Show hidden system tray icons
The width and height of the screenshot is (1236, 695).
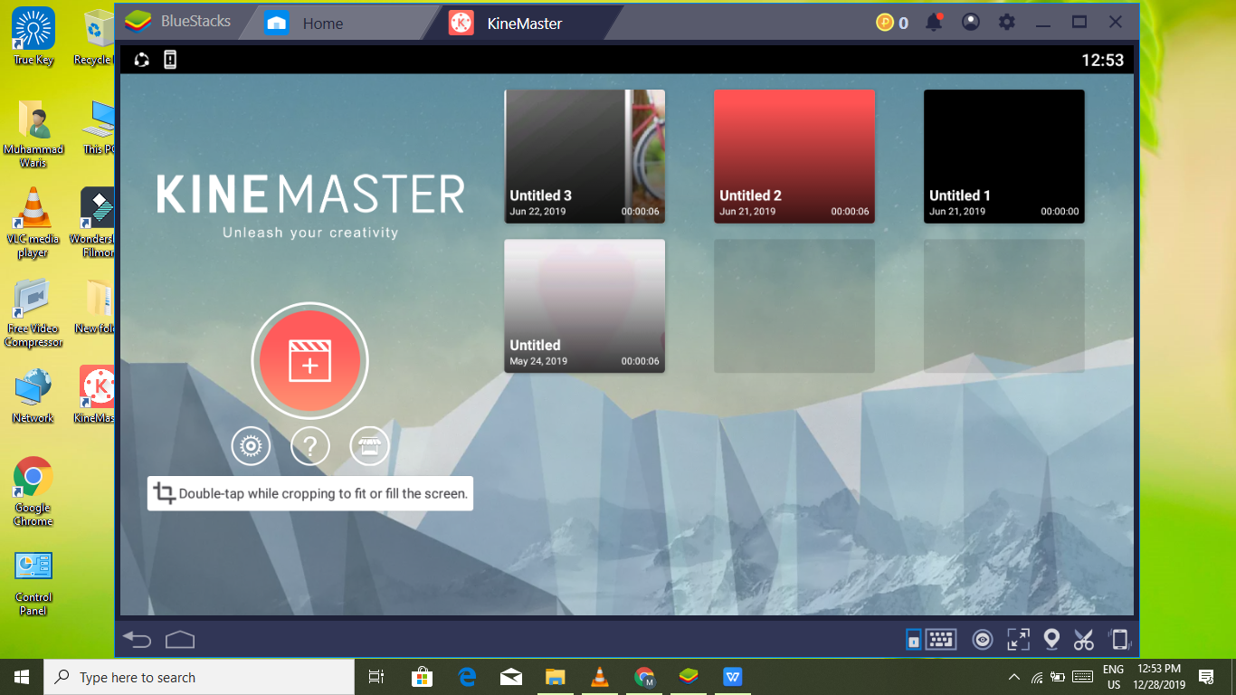(x=1013, y=677)
